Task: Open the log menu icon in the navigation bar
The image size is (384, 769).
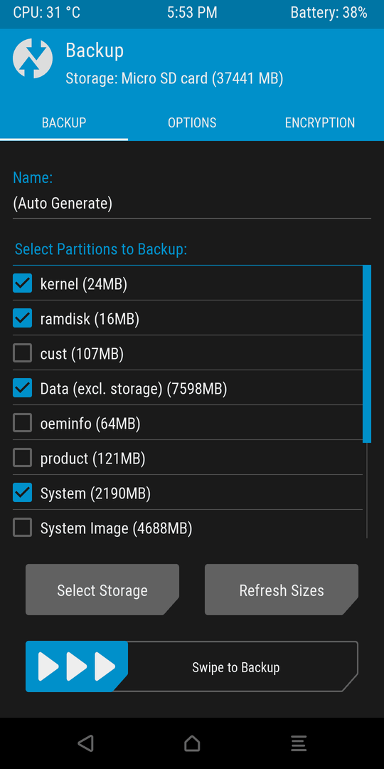Action: point(298,743)
